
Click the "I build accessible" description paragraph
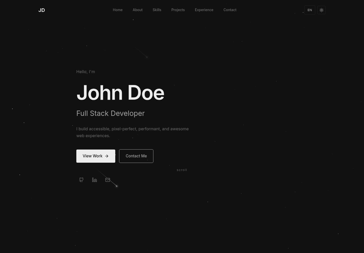coord(132,132)
